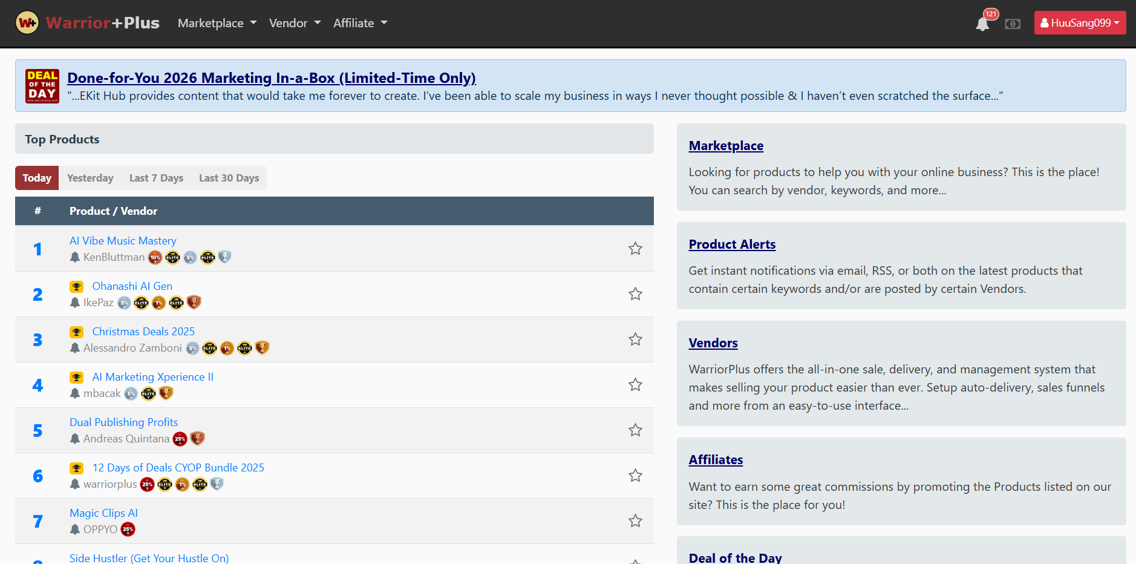Click bell icon beside warriorplus vendor
1136x564 pixels.
click(x=75, y=484)
